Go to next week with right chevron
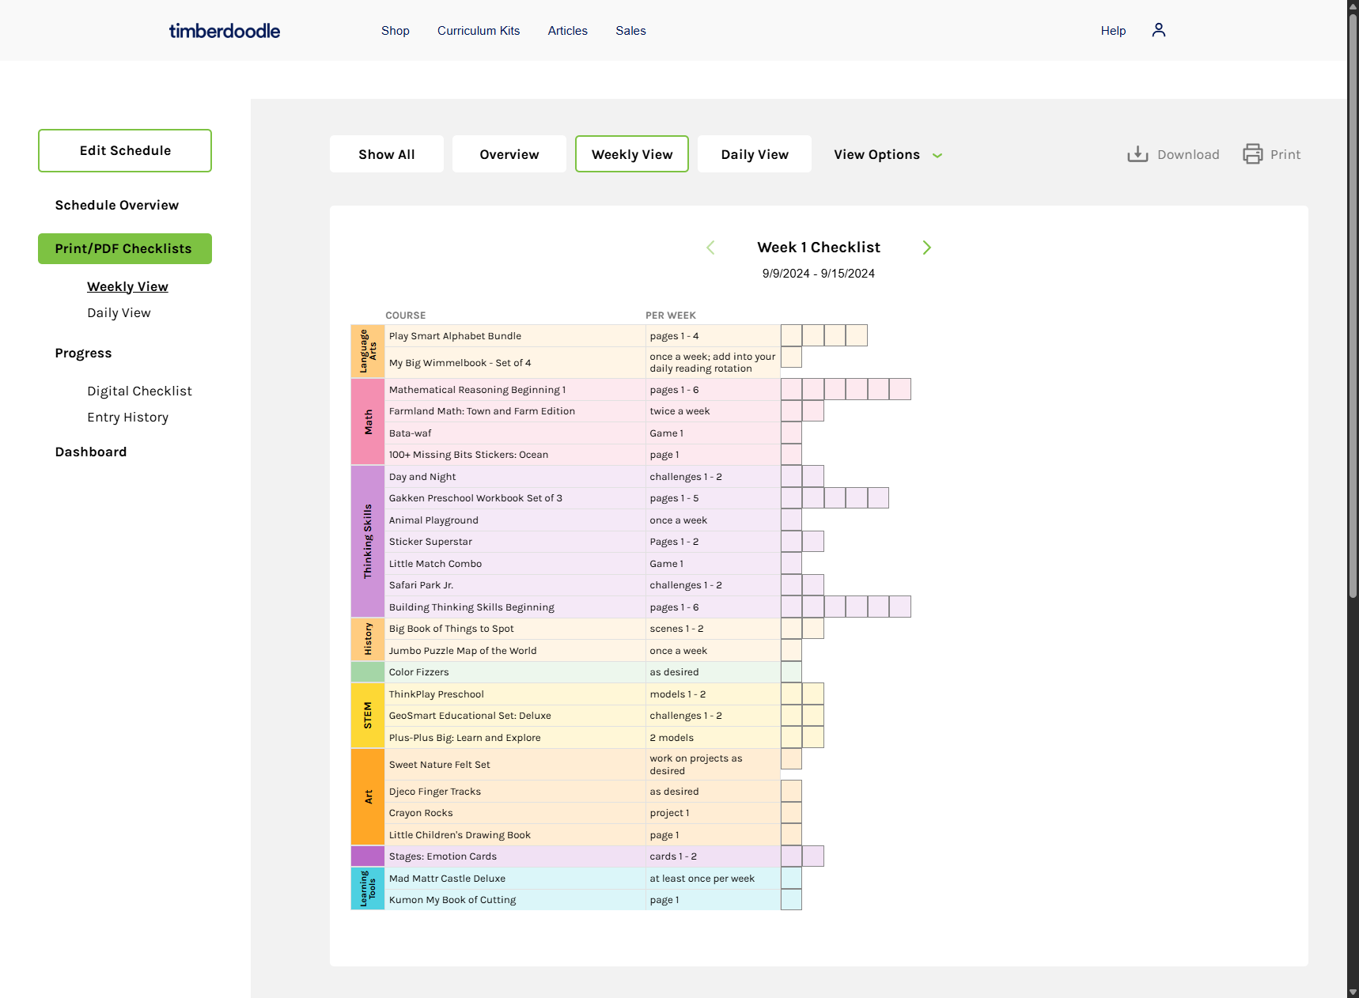The width and height of the screenshot is (1359, 998). (927, 248)
